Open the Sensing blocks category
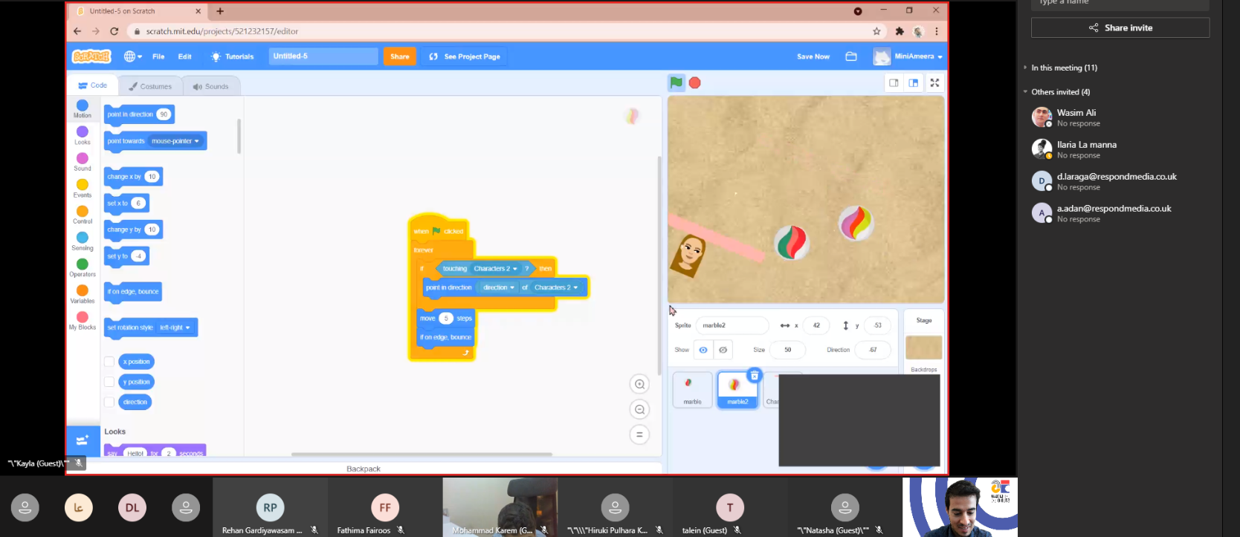The width and height of the screenshot is (1240, 537). 83,241
